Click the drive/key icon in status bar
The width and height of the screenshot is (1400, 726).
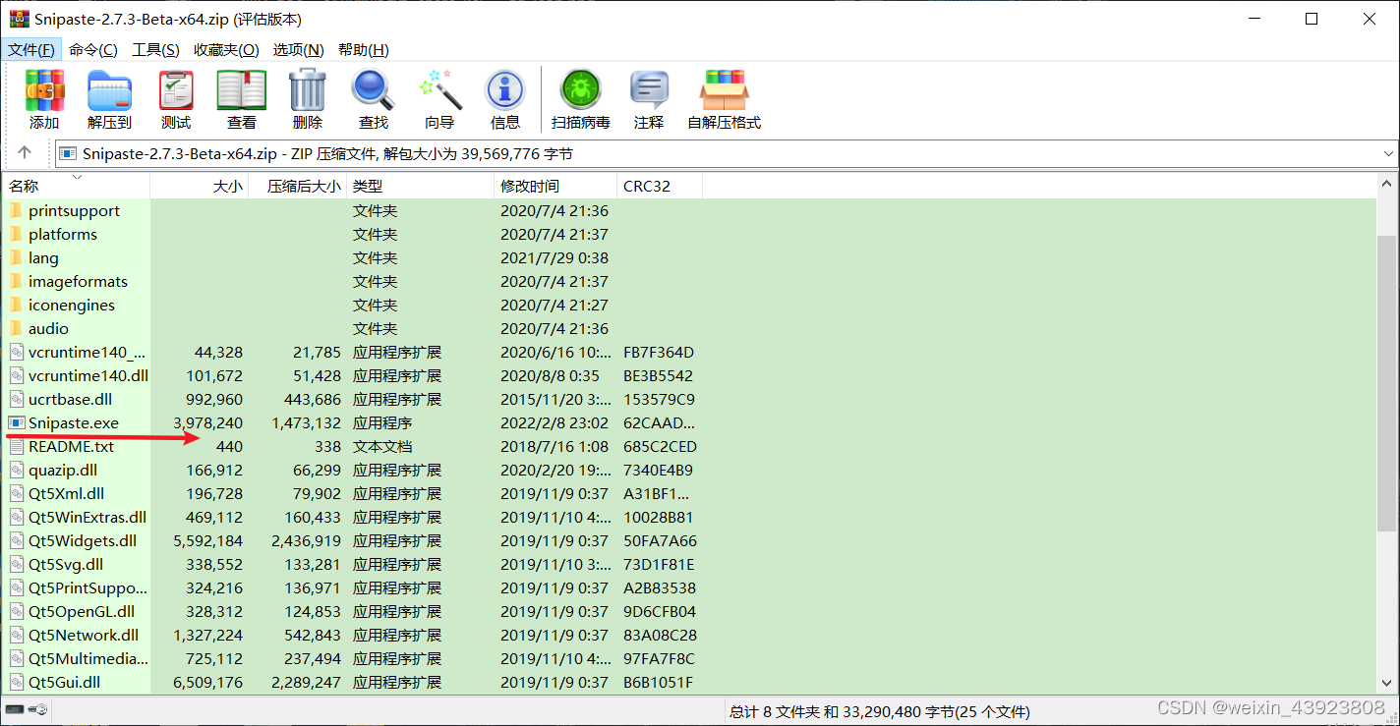click(x=28, y=709)
